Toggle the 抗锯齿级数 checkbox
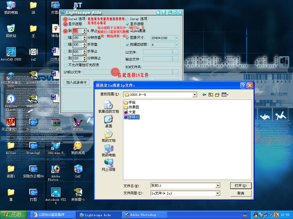The image size is (293, 219). (x=128, y=45)
